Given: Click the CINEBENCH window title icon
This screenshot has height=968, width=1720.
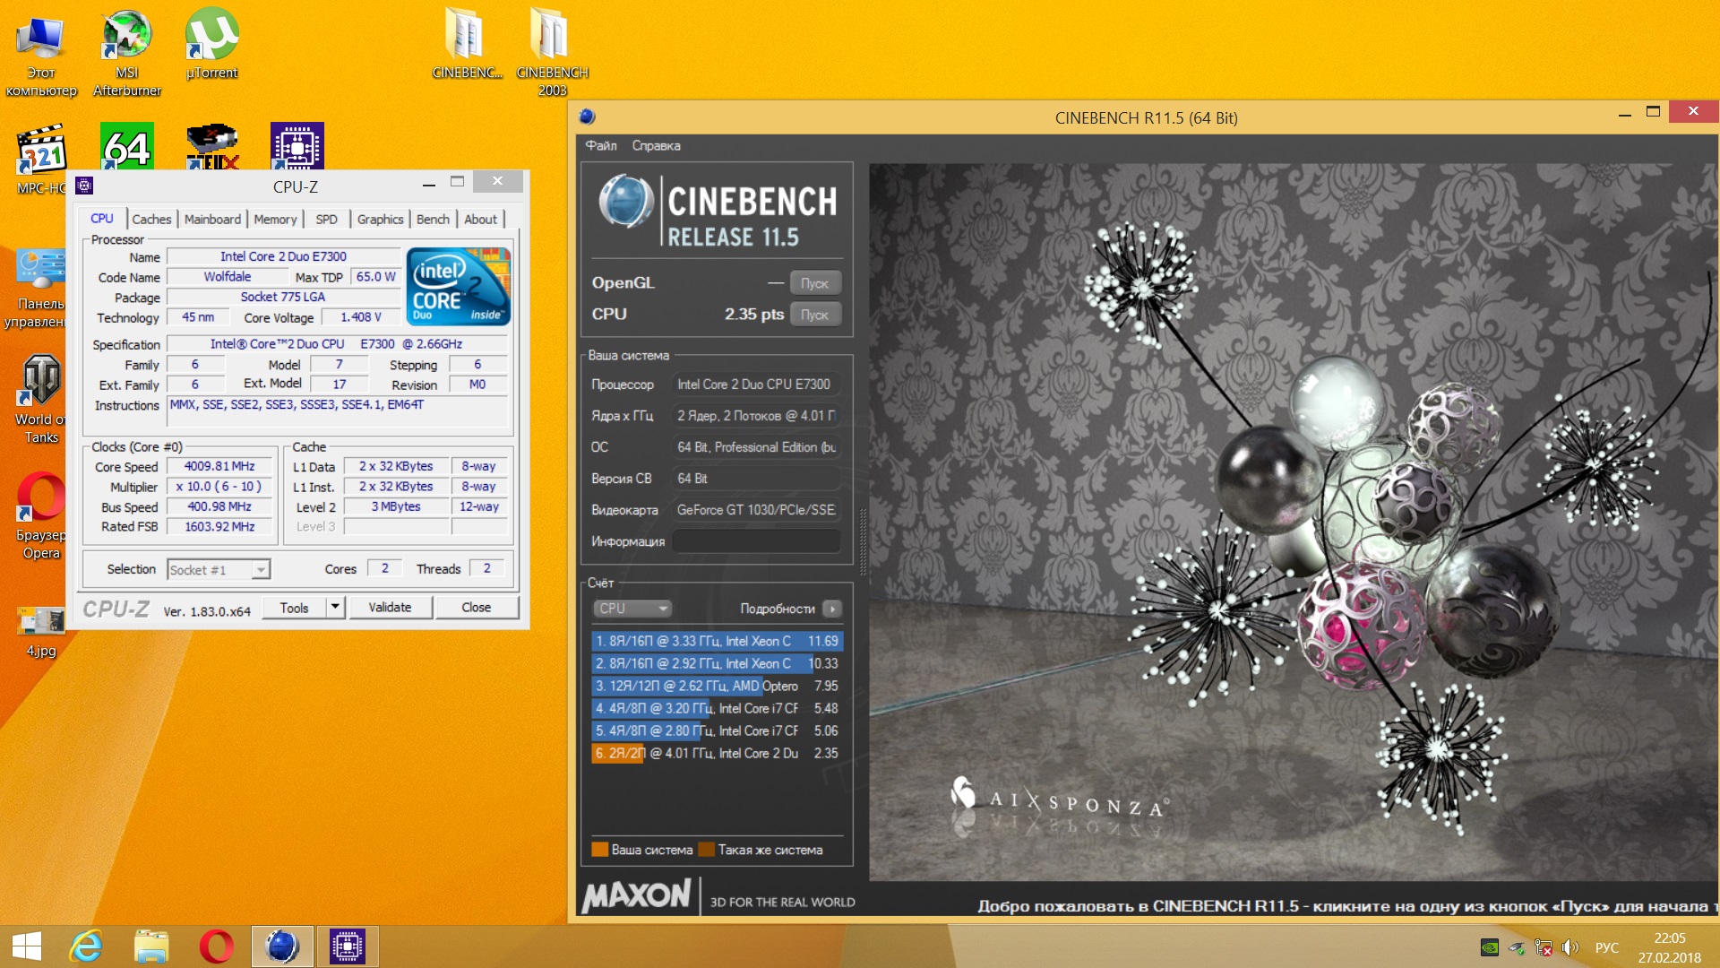Looking at the screenshot, I should 588,117.
